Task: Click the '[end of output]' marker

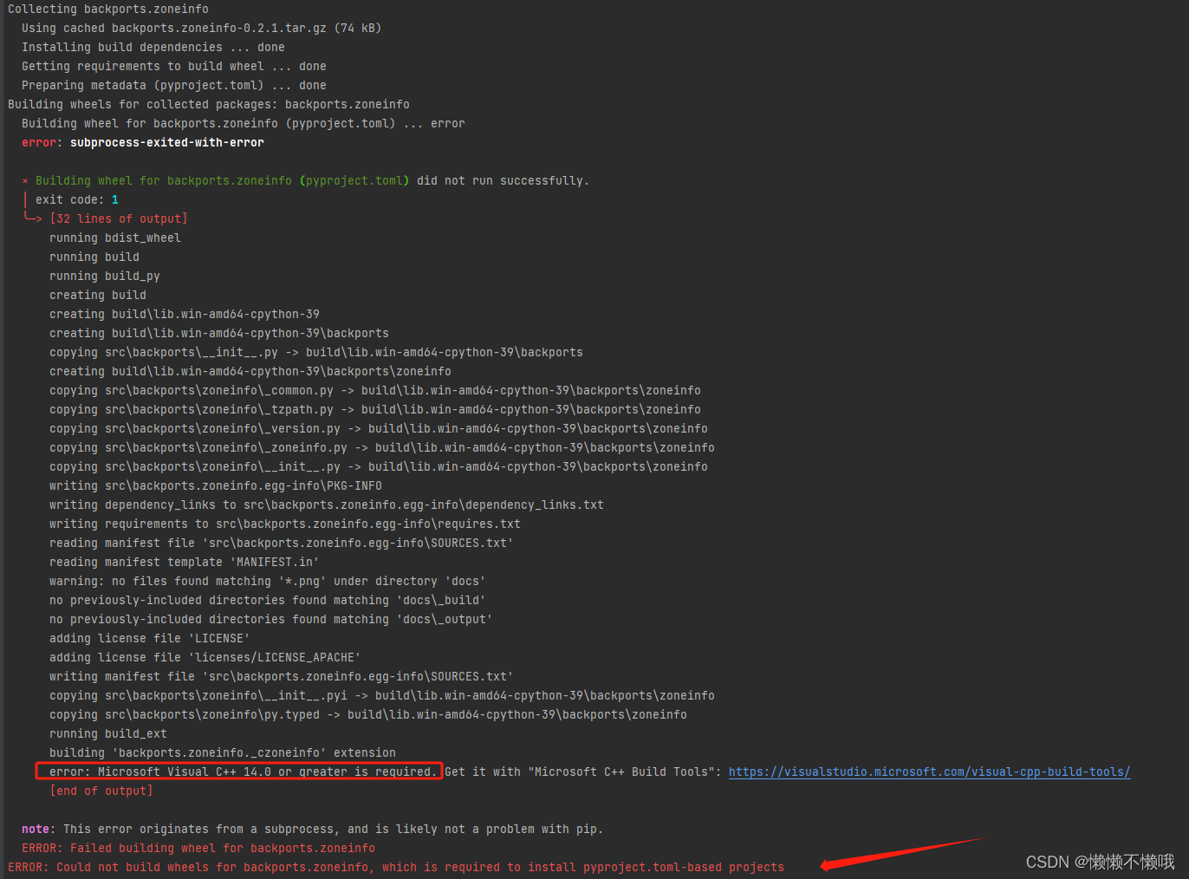Action: click(x=102, y=790)
